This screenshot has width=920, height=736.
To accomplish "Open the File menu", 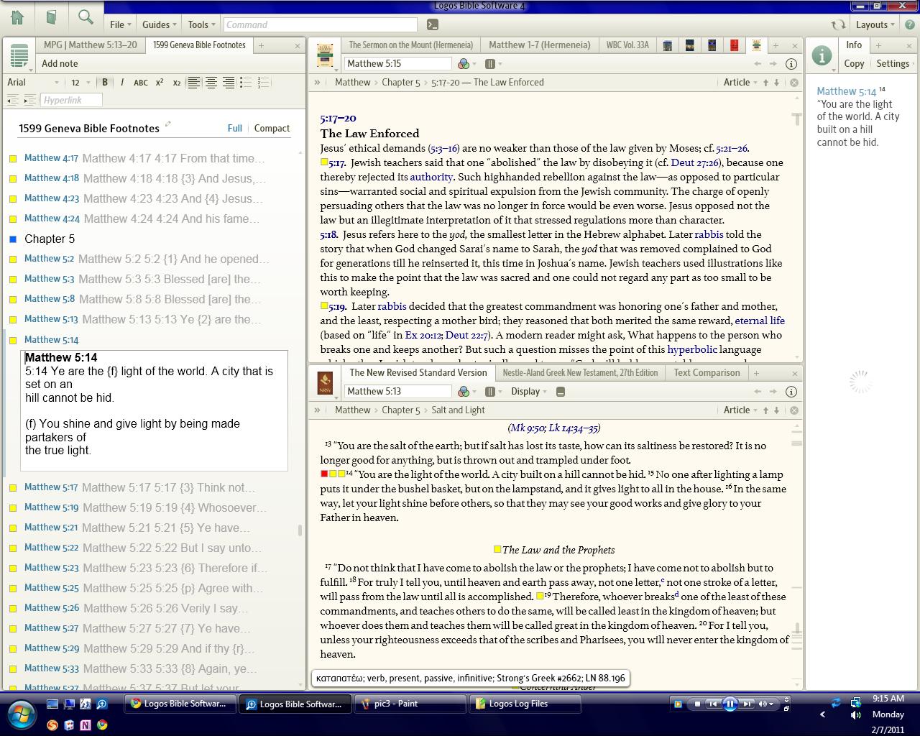I will coord(120,24).
